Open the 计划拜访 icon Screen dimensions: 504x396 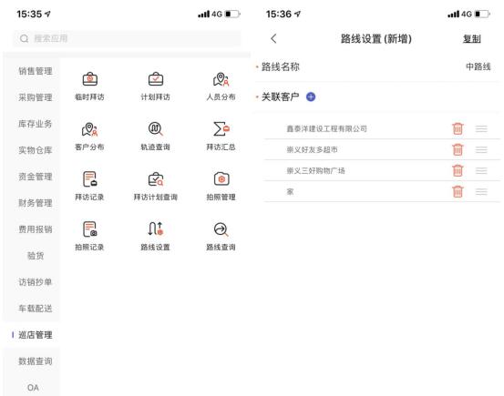pos(156,79)
